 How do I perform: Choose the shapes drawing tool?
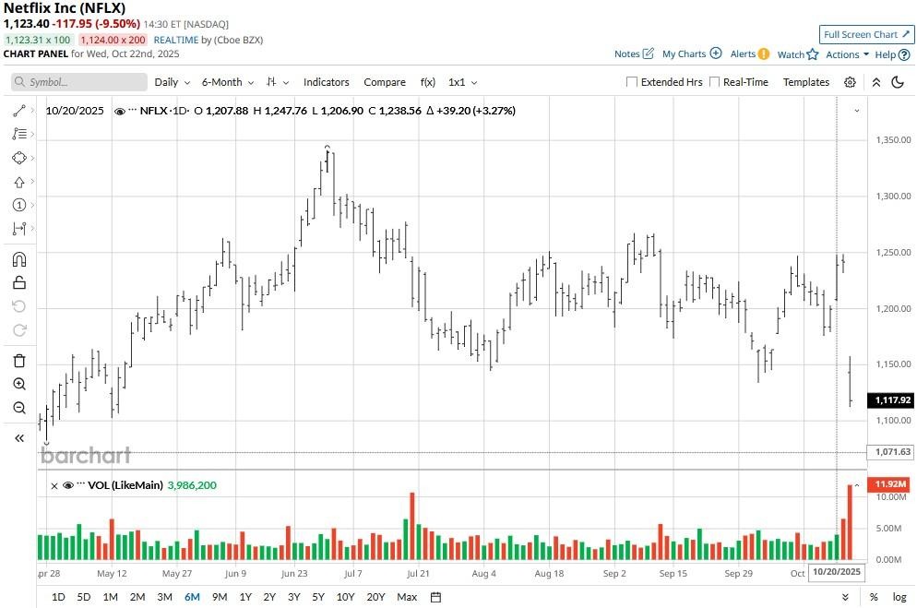18,158
